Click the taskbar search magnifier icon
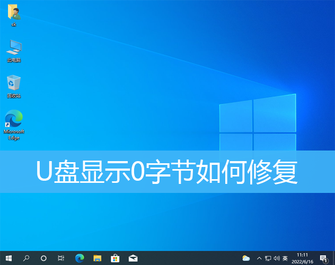This screenshot has height=265, width=335. 26,258
